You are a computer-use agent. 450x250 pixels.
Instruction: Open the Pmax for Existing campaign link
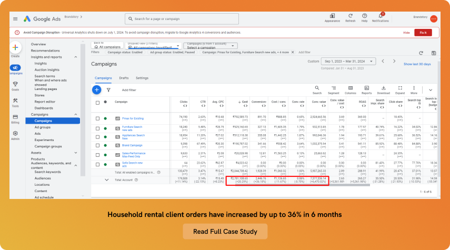click(133, 118)
